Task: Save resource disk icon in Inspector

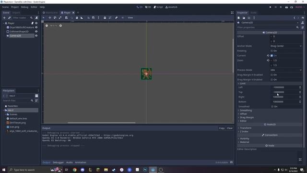Action: (x=249, y=18)
